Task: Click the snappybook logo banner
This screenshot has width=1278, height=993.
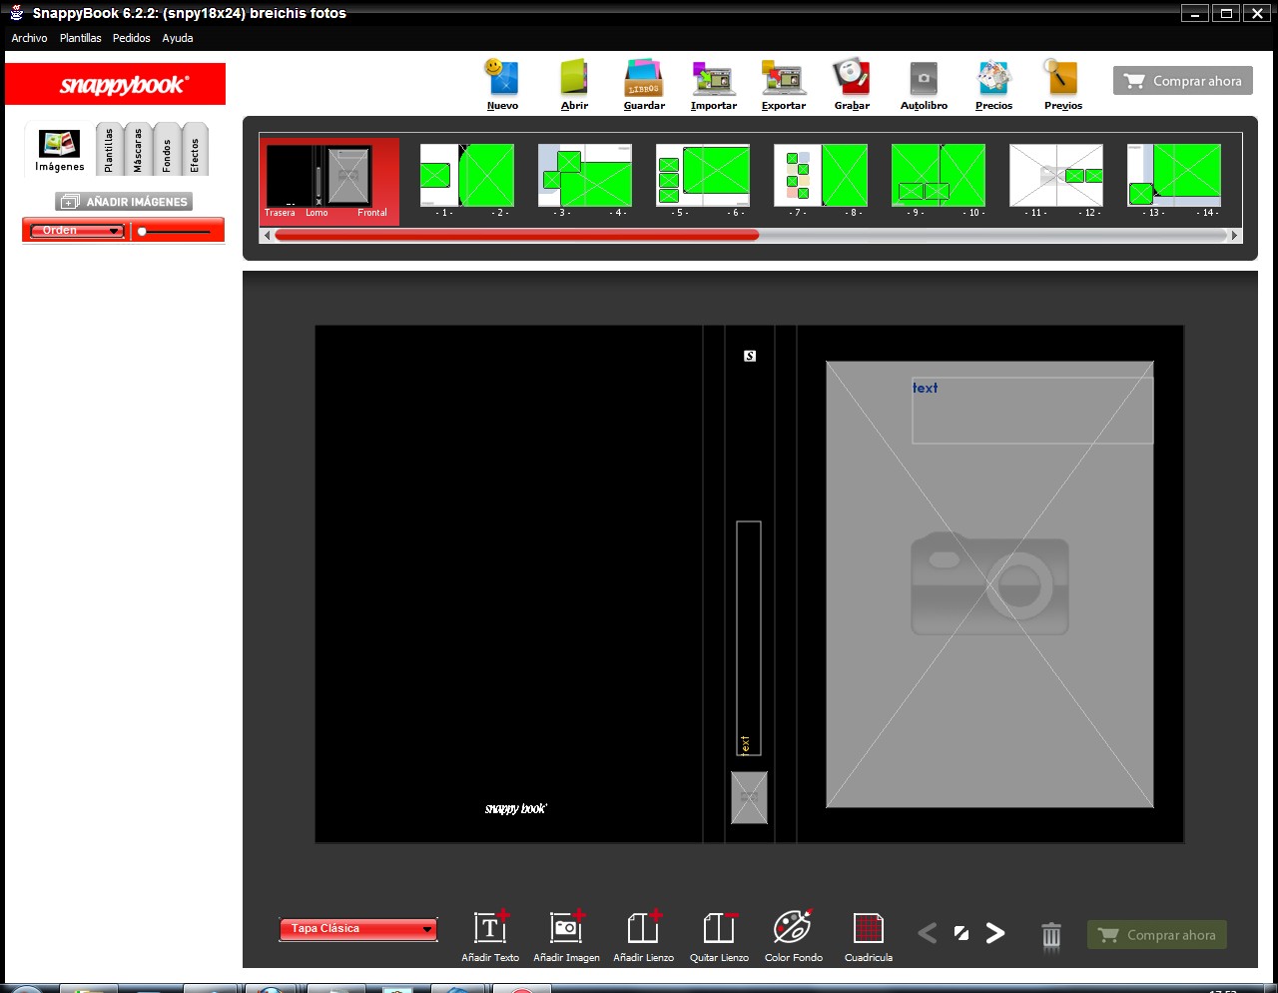Action: pyautogui.click(x=116, y=84)
